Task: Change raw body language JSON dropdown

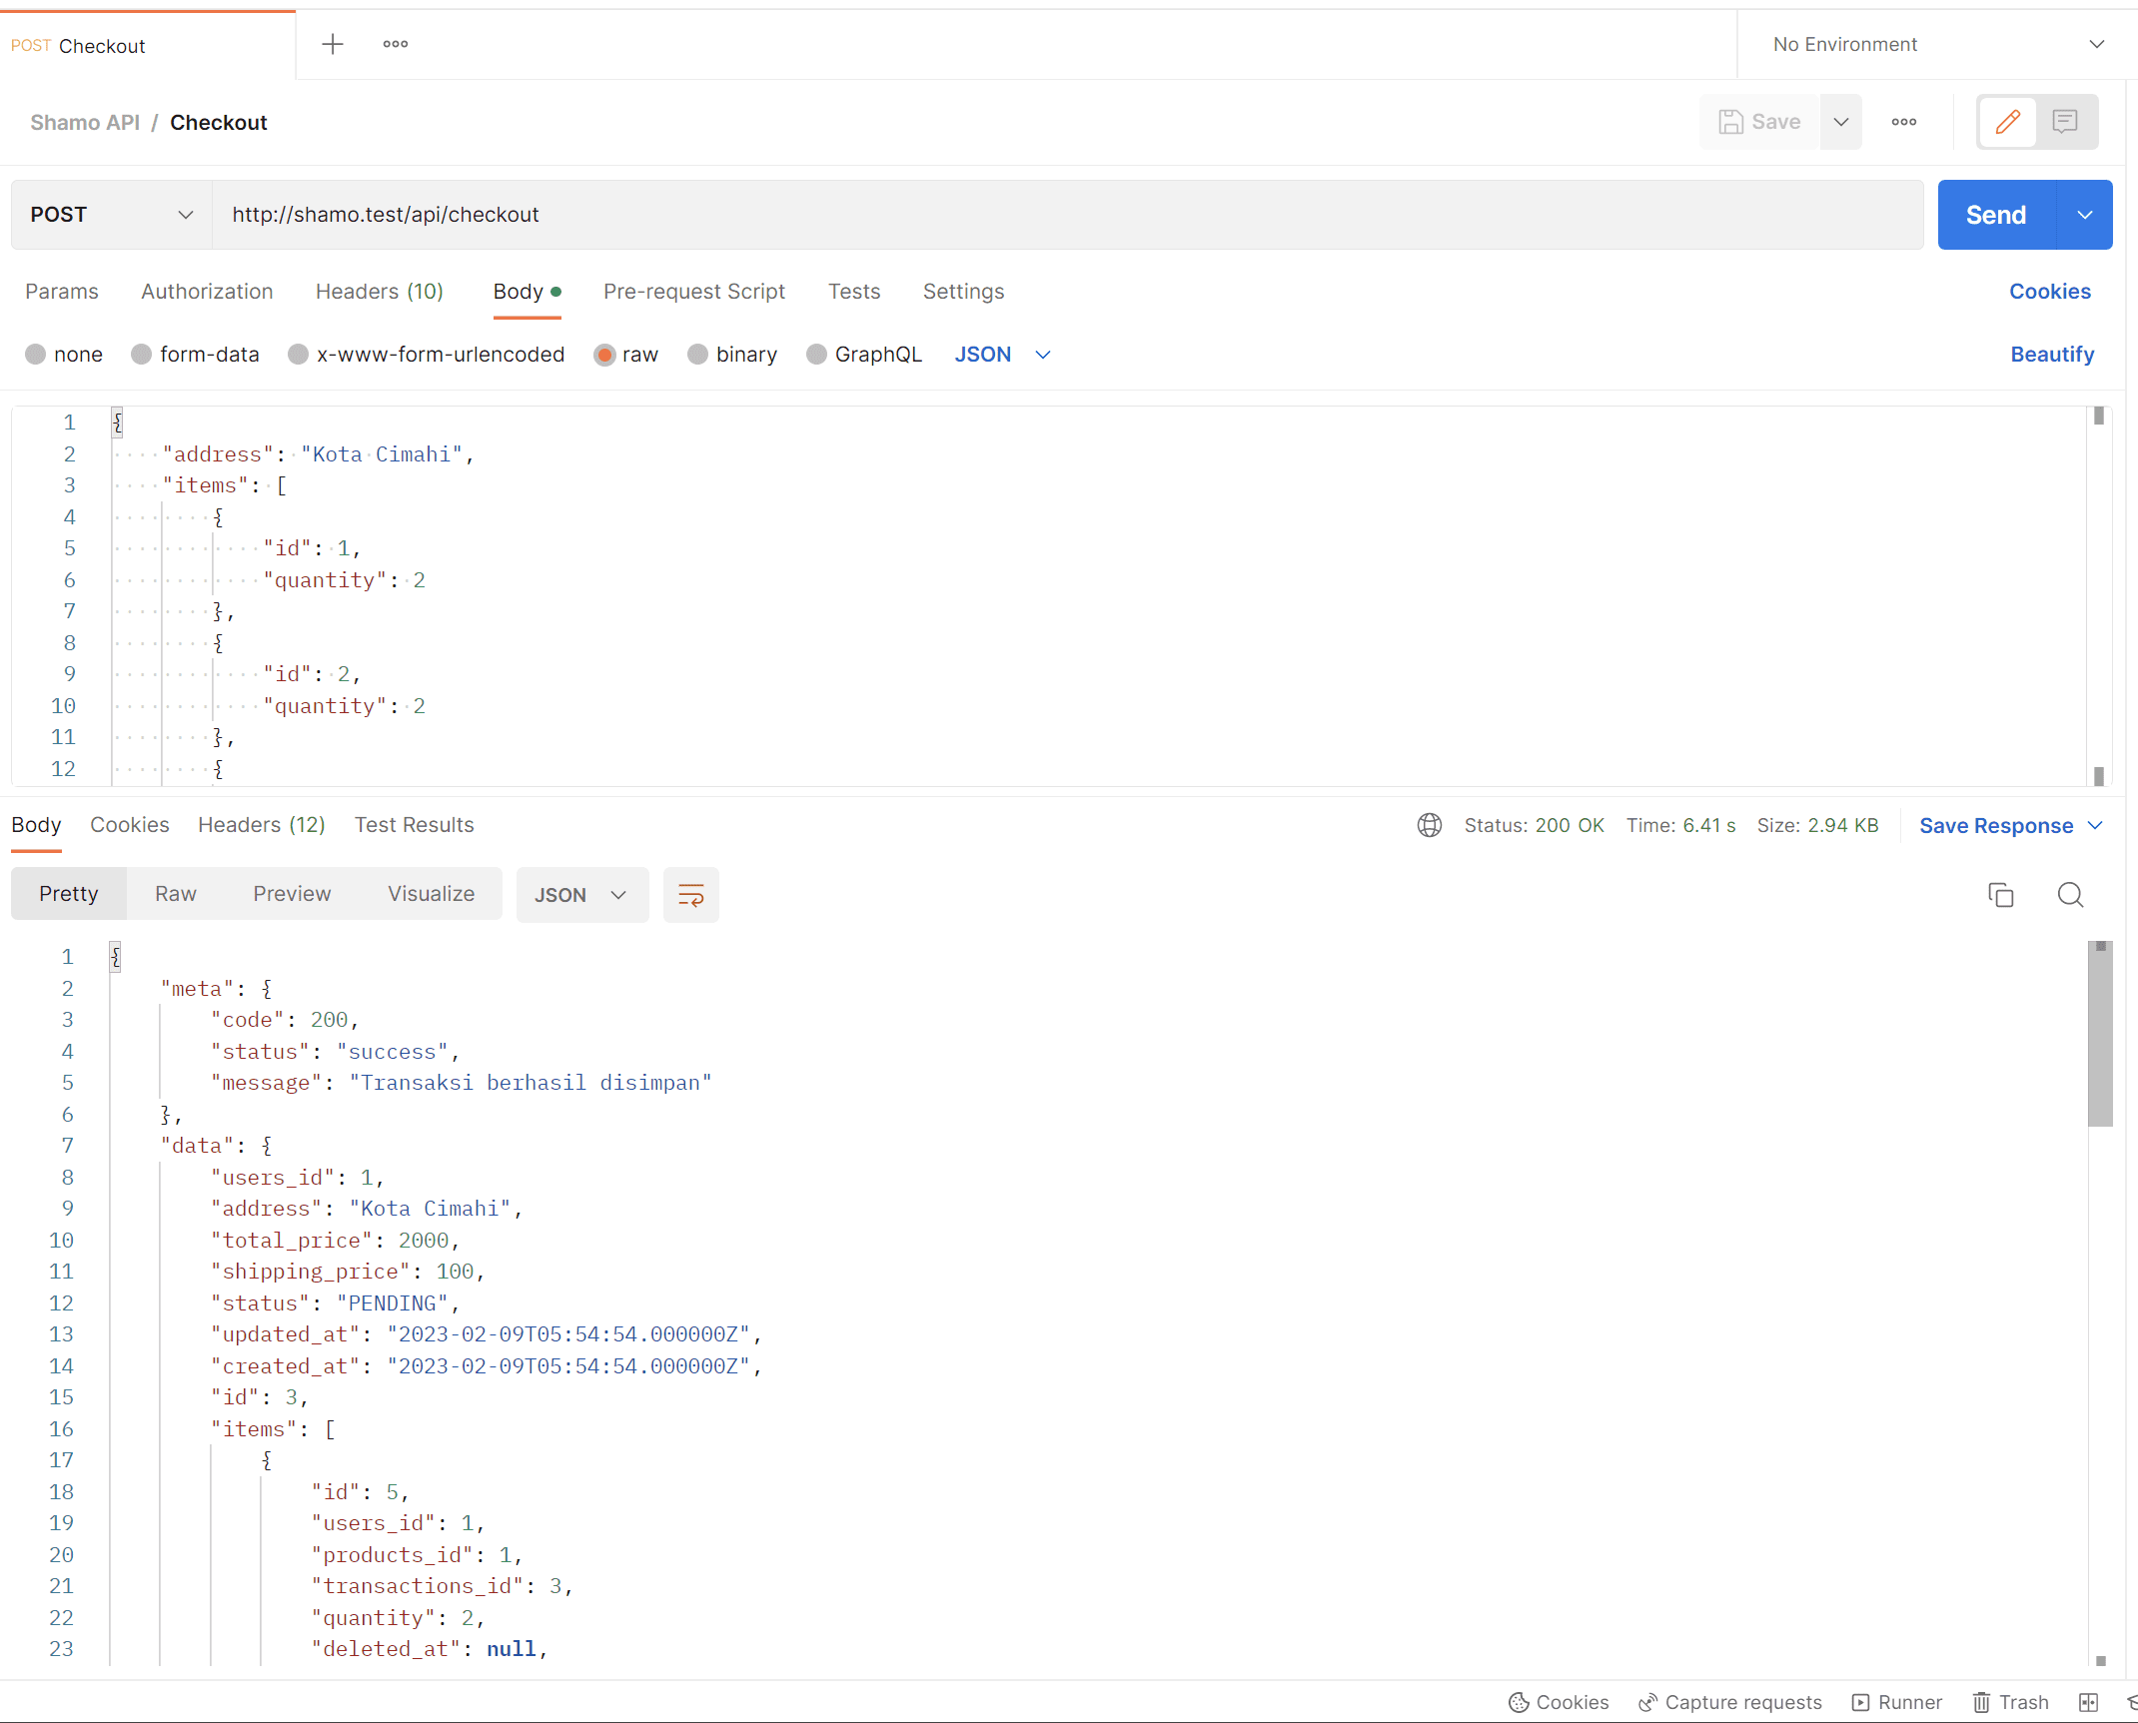Action: click(x=1002, y=355)
